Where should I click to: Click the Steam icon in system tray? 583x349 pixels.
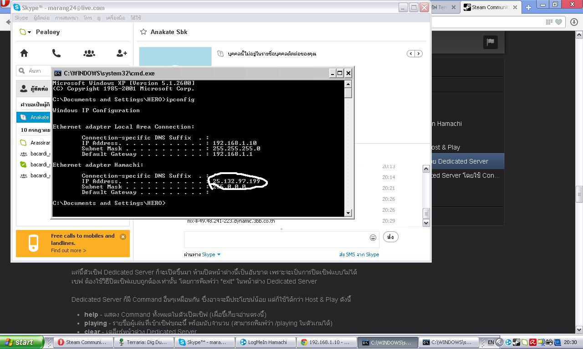(x=516, y=342)
